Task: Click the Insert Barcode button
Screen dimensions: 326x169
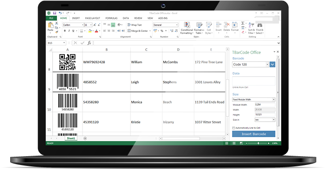Action: (x=254, y=134)
